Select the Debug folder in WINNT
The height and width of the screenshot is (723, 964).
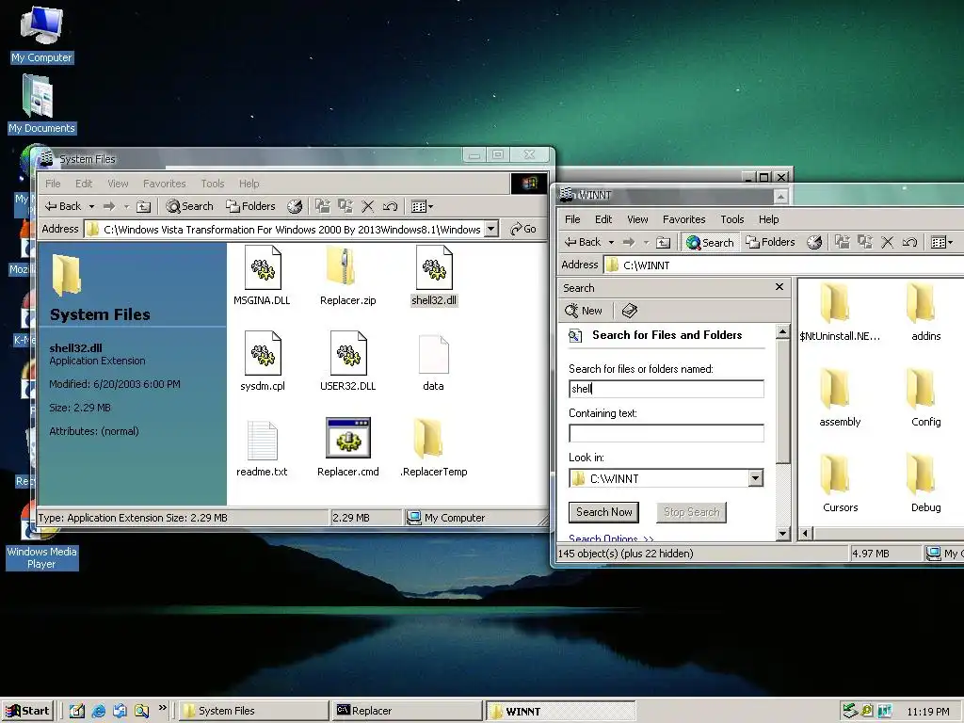tap(921, 474)
